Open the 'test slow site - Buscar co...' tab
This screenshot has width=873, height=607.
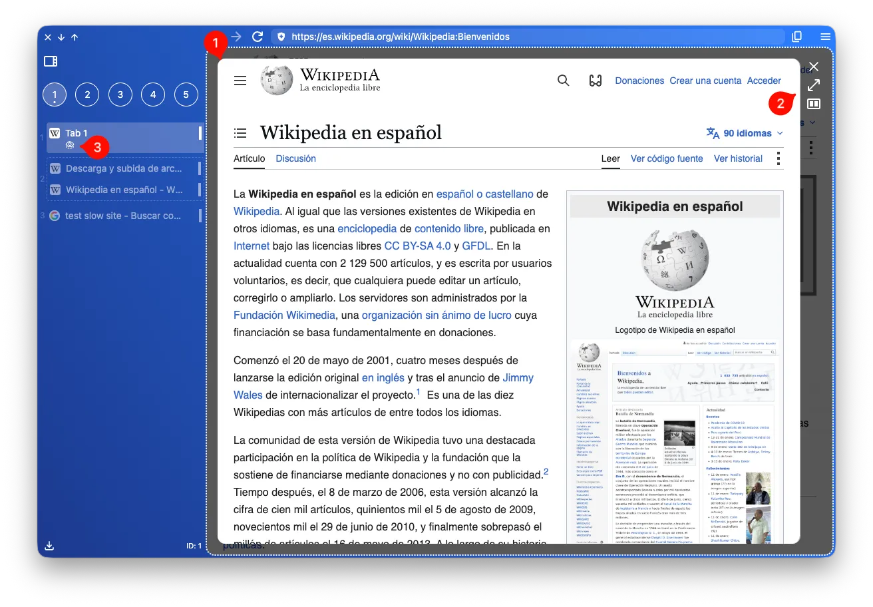coord(125,216)
